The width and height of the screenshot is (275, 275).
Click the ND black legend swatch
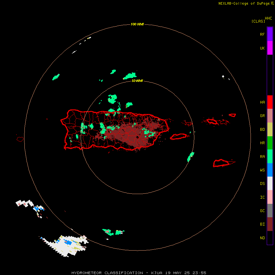[270, 238]
